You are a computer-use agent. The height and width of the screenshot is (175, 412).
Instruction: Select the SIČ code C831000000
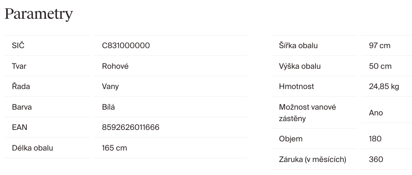point(126,45)
